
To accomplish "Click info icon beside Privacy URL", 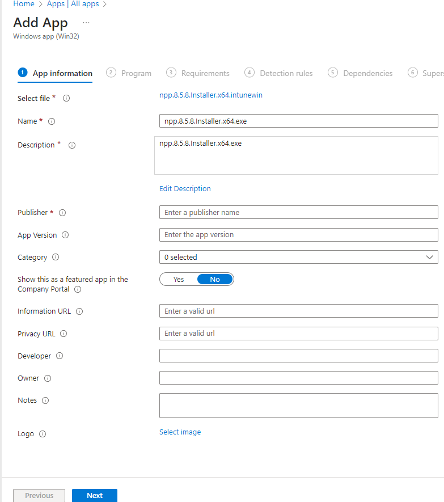I will click(64, 334).
